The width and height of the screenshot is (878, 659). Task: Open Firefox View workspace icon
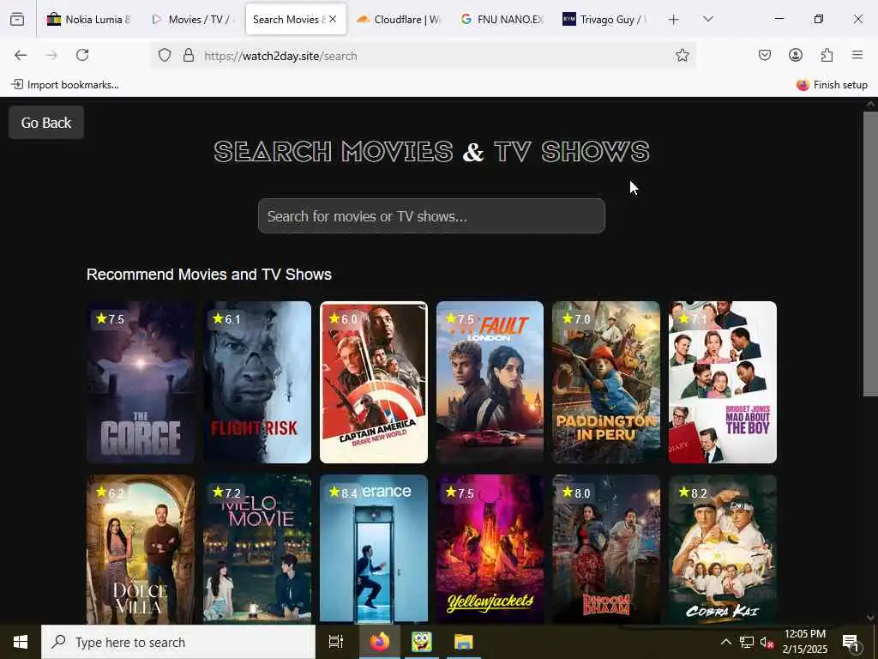click(17, 19)
